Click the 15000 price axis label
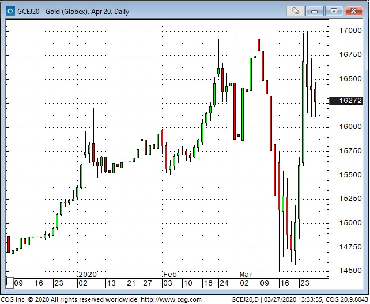370x304 pixels. coord(350,223)
